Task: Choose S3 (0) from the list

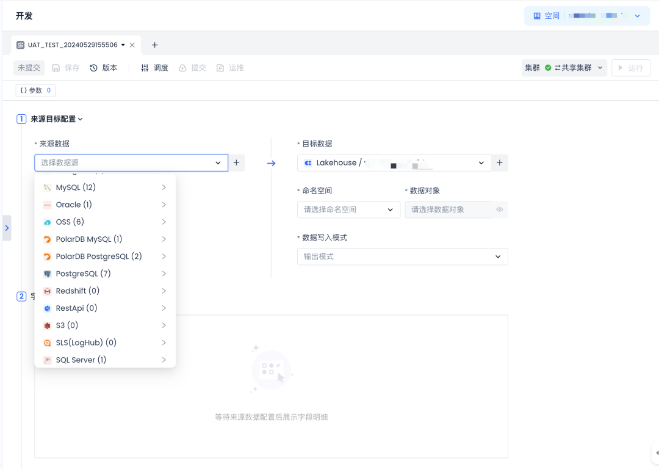Action: pos(105,325)
